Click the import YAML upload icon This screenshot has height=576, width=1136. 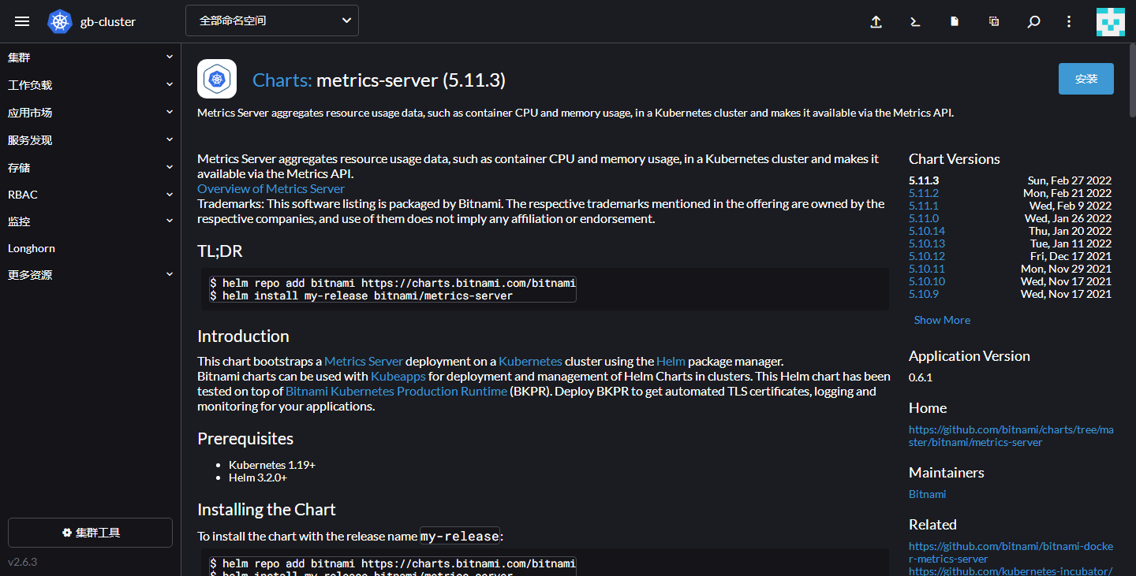pos(876,22)
